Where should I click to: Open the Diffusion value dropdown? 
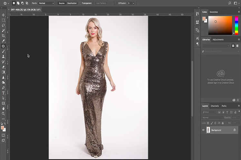[131, 3]
